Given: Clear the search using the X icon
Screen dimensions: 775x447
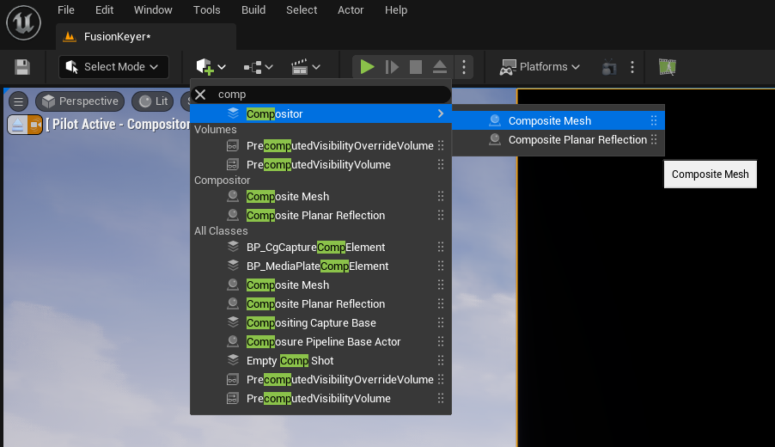Looking at the screenshot, I should (x=200, y=95).
